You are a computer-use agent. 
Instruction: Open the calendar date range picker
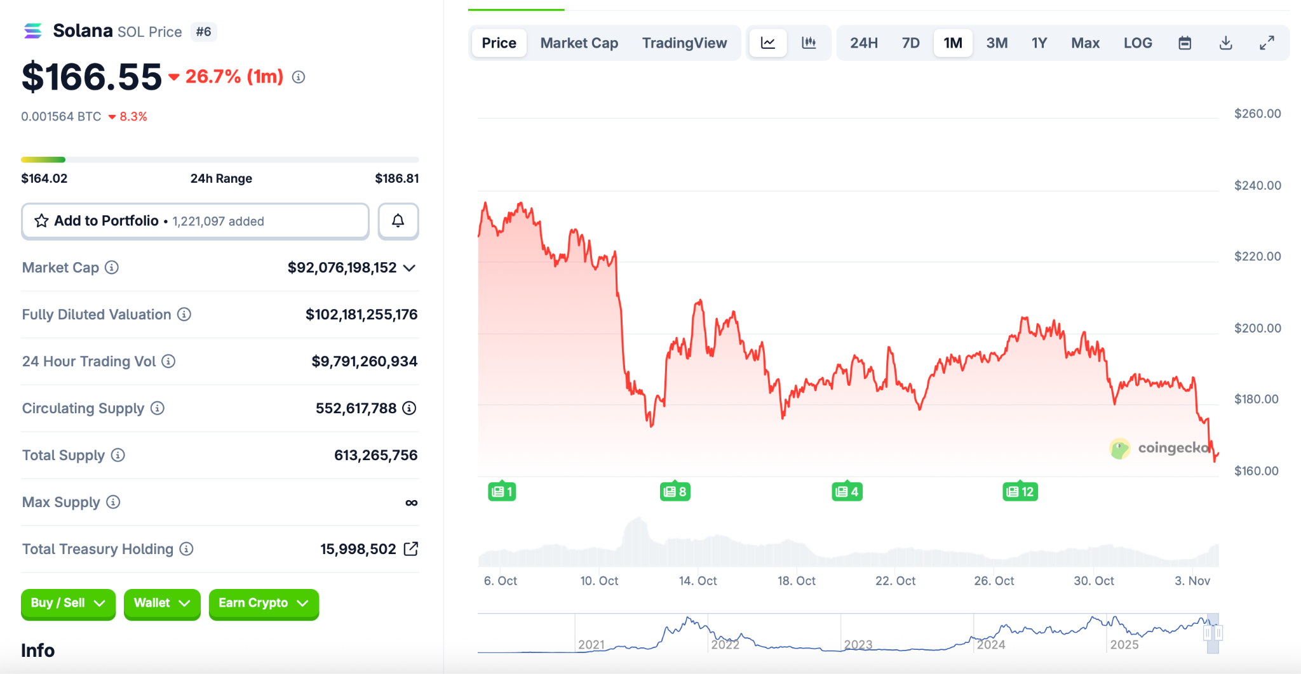click(x=1185, y=43)
